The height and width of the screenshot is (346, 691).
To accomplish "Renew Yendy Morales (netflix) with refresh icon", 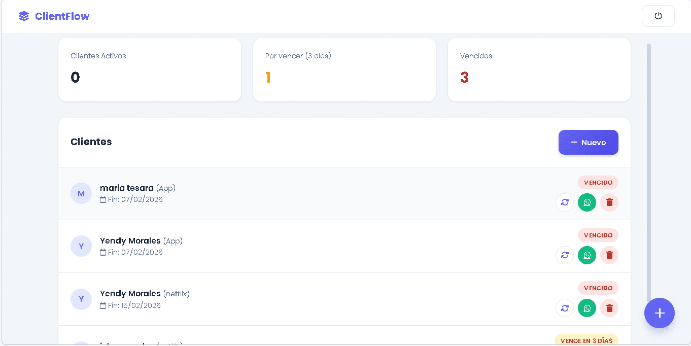I will coord(565,307).
